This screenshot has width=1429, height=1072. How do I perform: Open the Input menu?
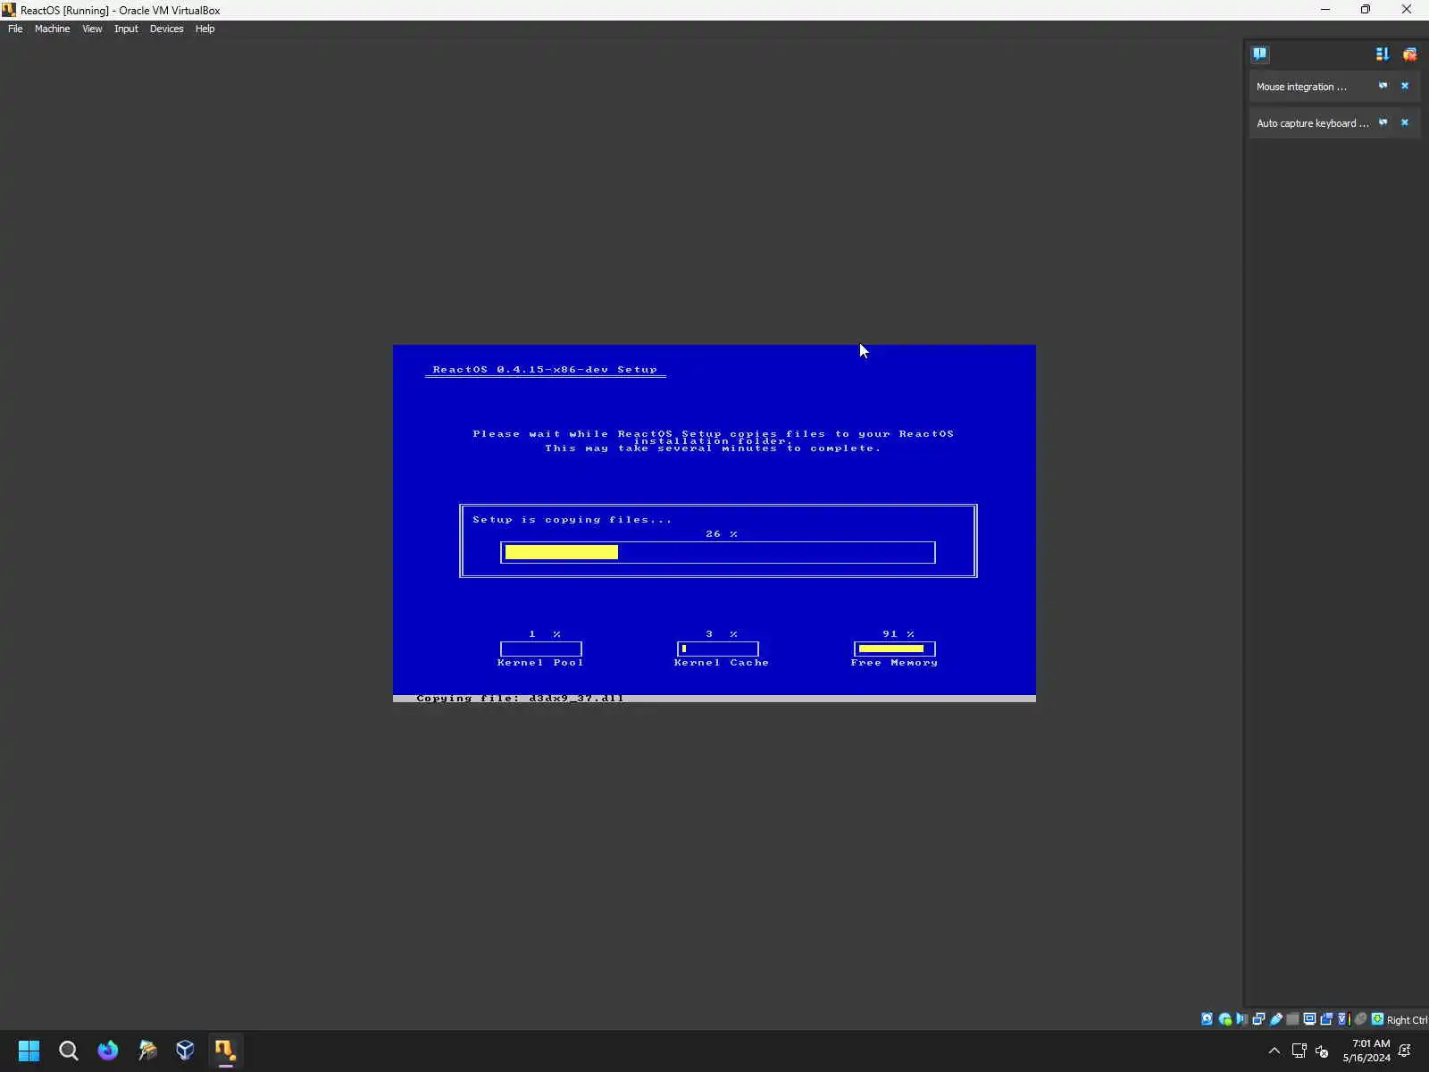tap(126, 29)
